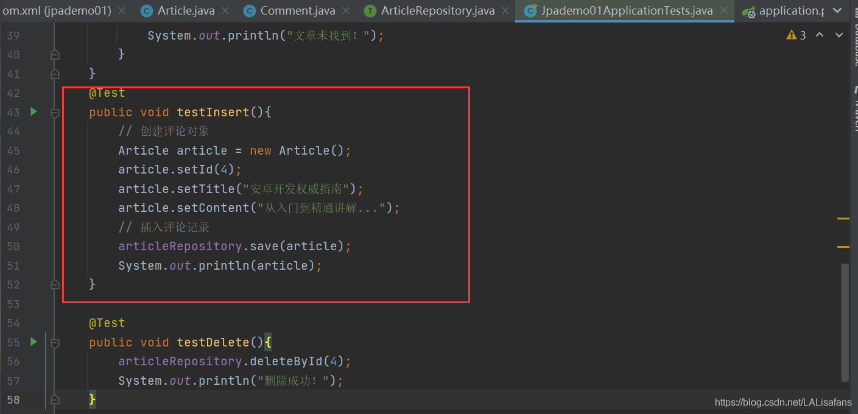
Task: Click the @Test annotation above testInsert
Action: click(107, 93)
